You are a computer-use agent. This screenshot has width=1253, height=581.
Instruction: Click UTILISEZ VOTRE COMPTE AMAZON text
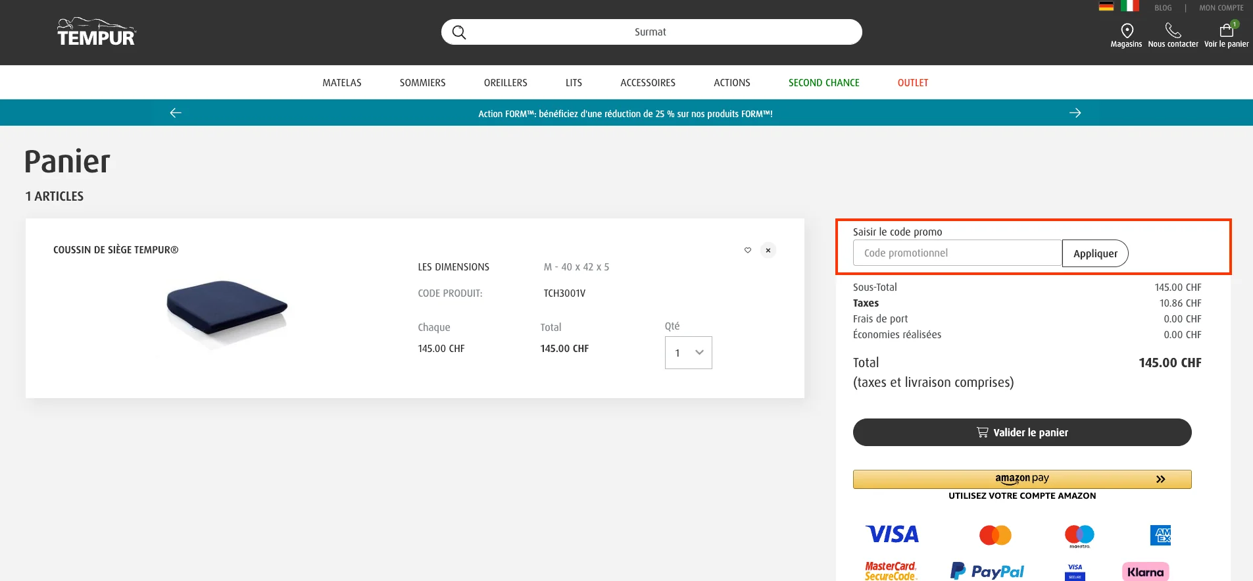click(x=1022, y=496)
